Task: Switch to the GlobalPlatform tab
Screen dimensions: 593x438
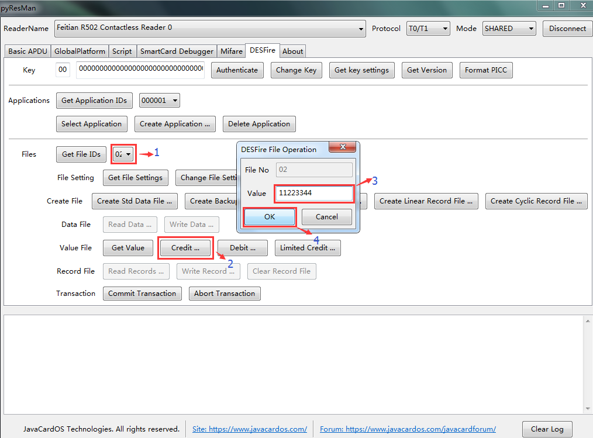Action: coord(80,51)
